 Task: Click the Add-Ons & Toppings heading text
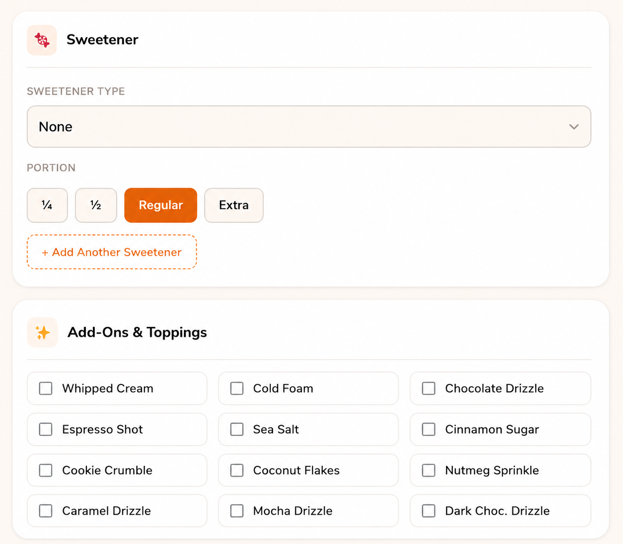137,332
